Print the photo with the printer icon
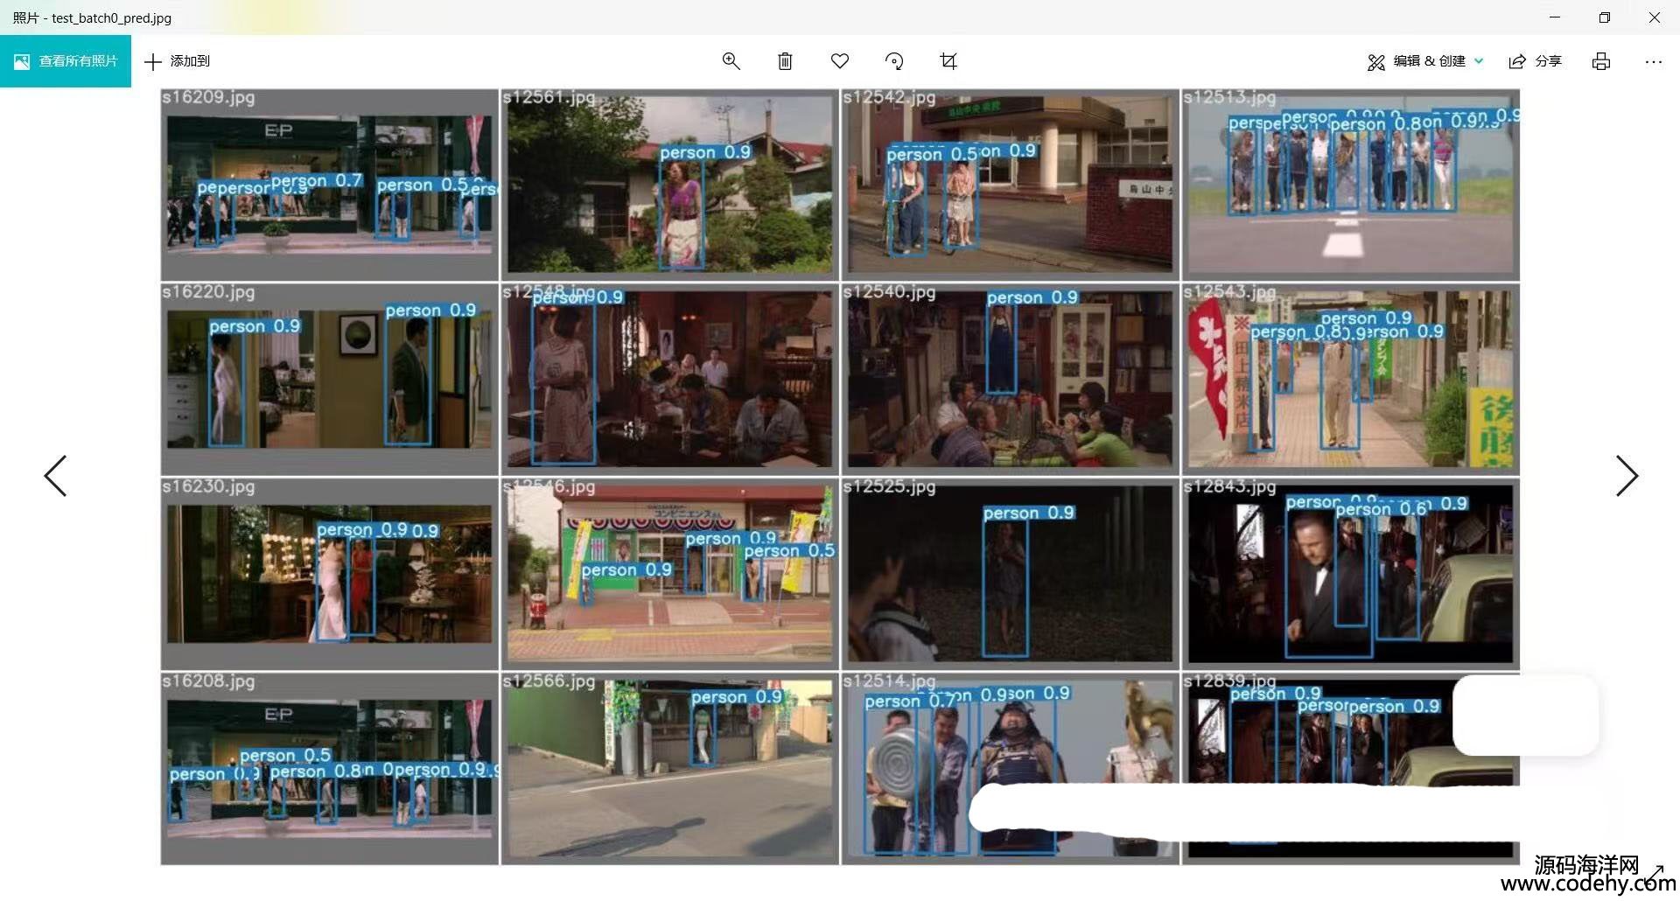Screen dimensions: 1680x901 coord(1601,61)
